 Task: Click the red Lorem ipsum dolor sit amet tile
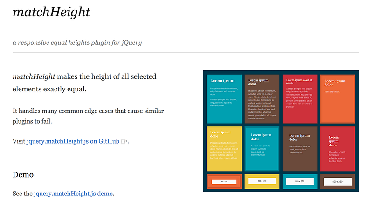point(300,99)
